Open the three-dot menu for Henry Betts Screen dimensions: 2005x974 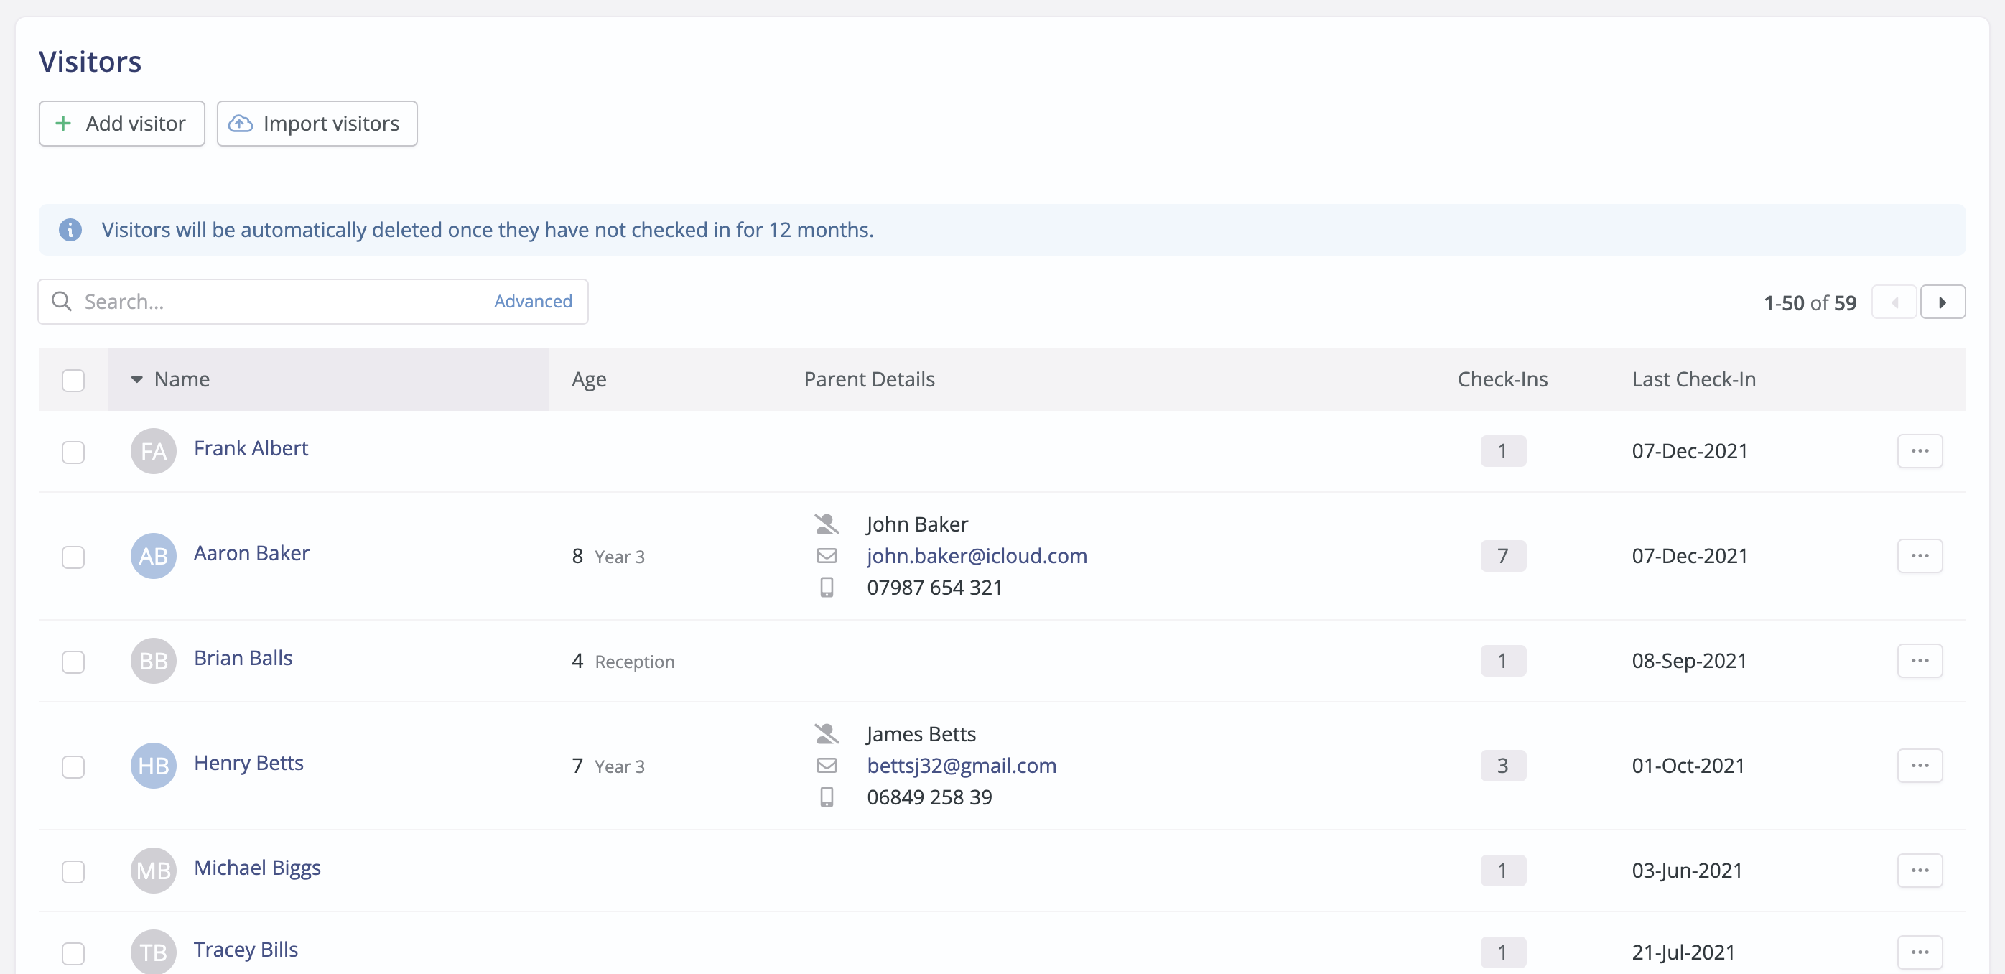[x=1920, y=766]
